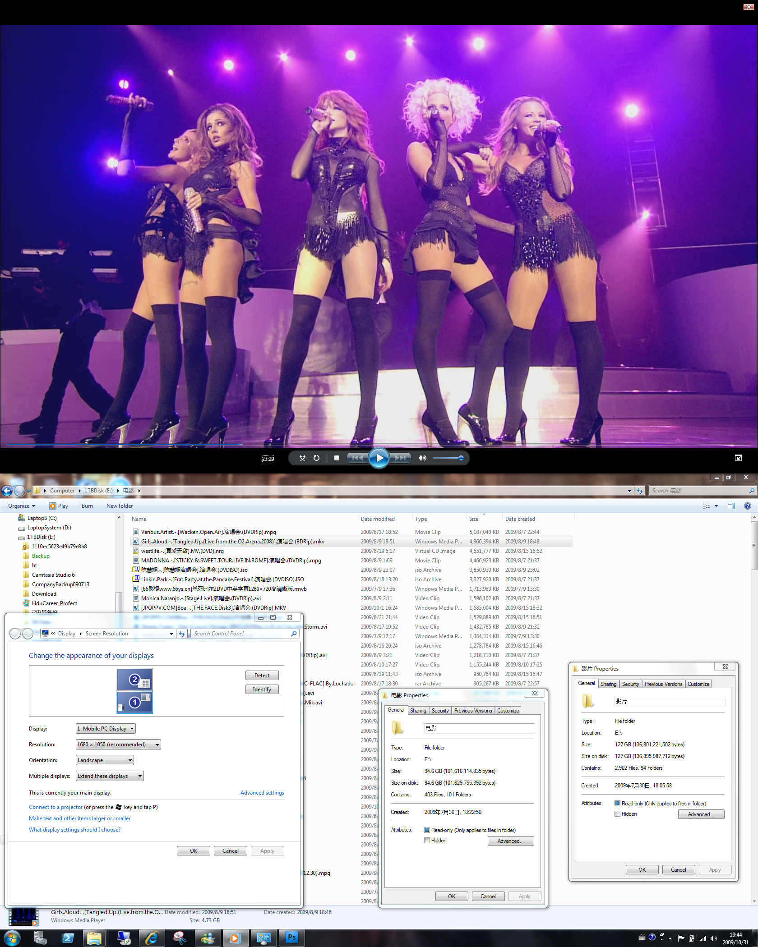Turn on repeat in media player
This screenshot has width=758, height=947.
pos(317,458)
